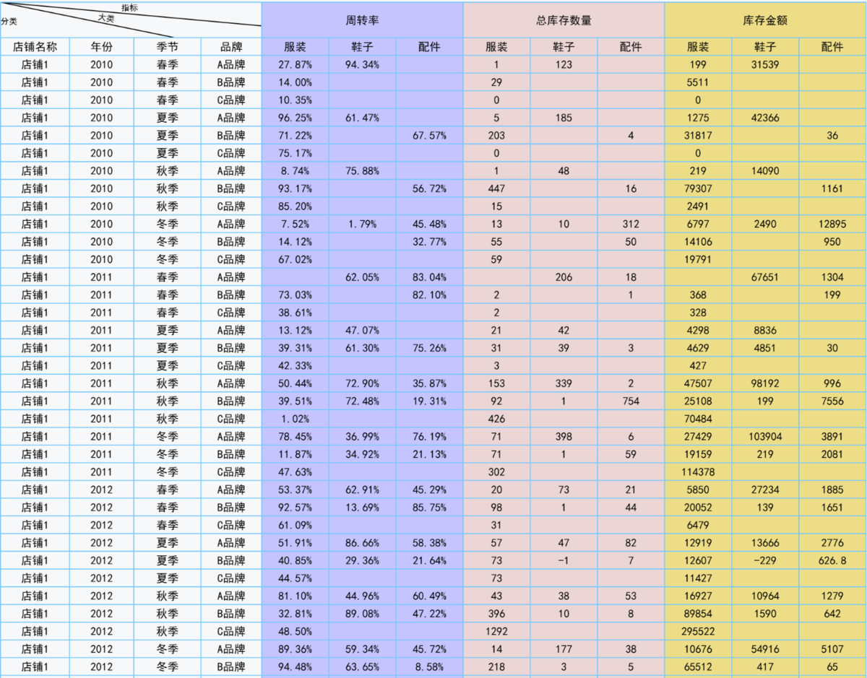Select the 总库存数量 header cell
The image size is (867, 678).
(x=564, y=20)
